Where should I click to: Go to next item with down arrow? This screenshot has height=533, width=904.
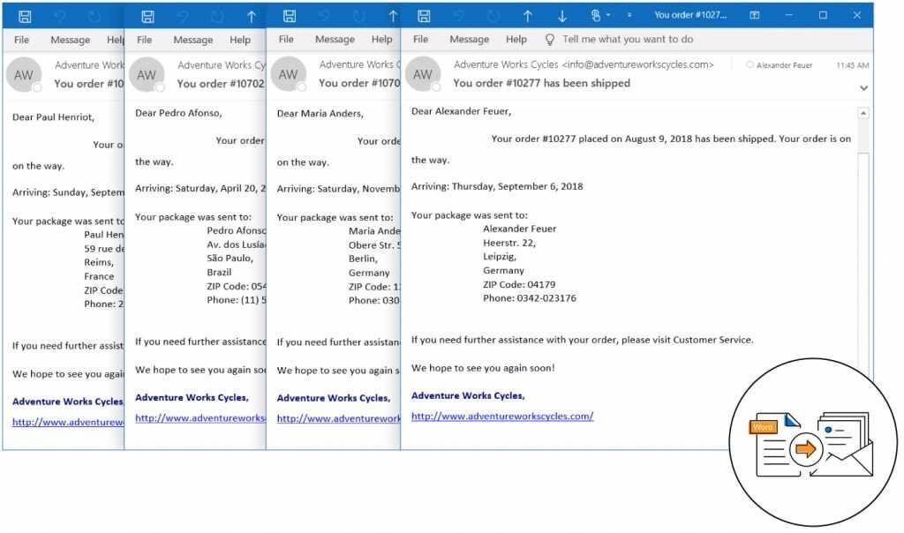(562, 16)
